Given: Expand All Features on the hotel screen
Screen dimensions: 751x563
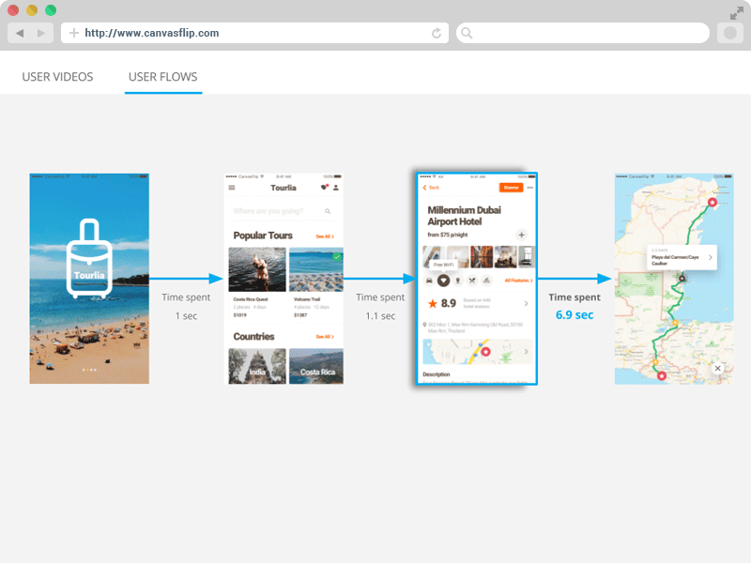Looking at the screenshot, I should coord(518,281).
